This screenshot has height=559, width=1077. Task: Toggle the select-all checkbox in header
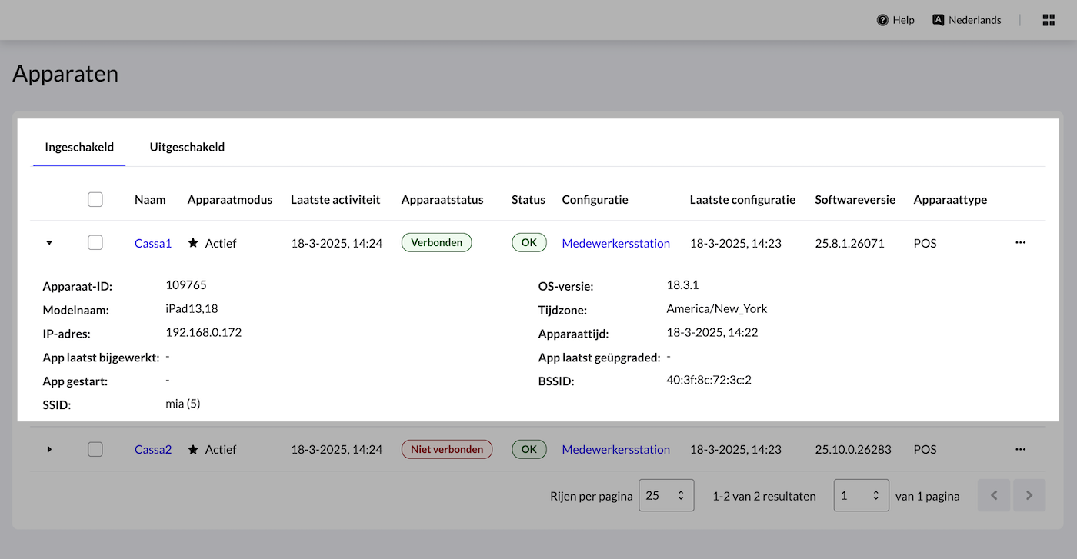95,200
